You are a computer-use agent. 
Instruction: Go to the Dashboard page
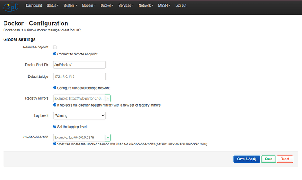[x=34, y=6]
